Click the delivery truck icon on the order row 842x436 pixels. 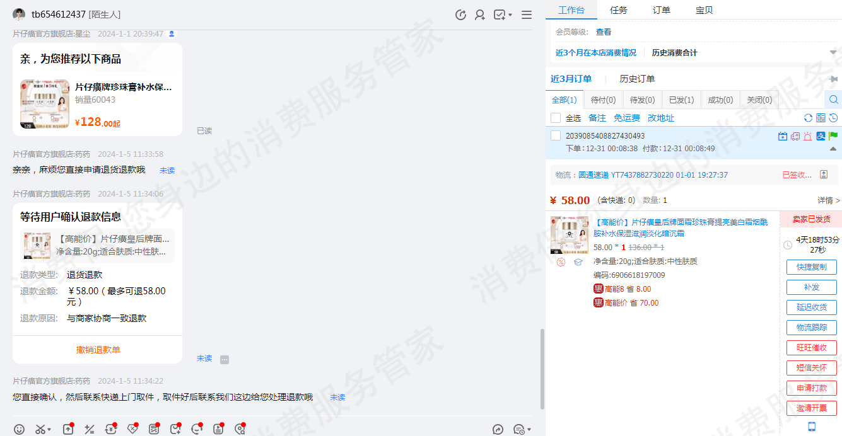pos(795,135)
